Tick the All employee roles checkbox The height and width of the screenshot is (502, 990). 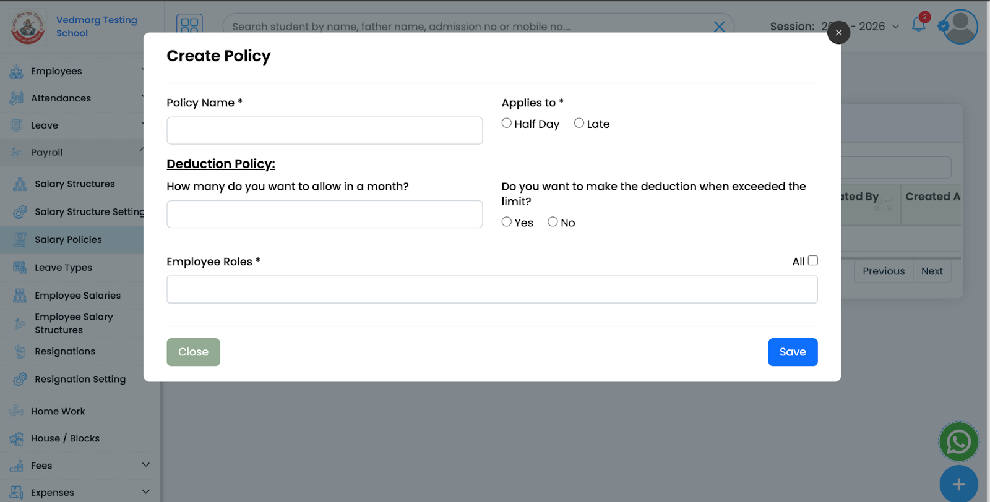pos(813,261)
